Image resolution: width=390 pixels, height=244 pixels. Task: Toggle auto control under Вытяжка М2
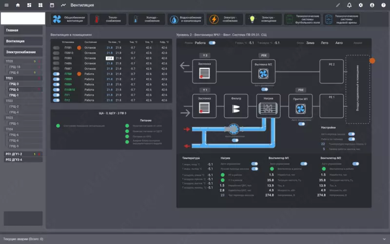click(x=265, y=89)
